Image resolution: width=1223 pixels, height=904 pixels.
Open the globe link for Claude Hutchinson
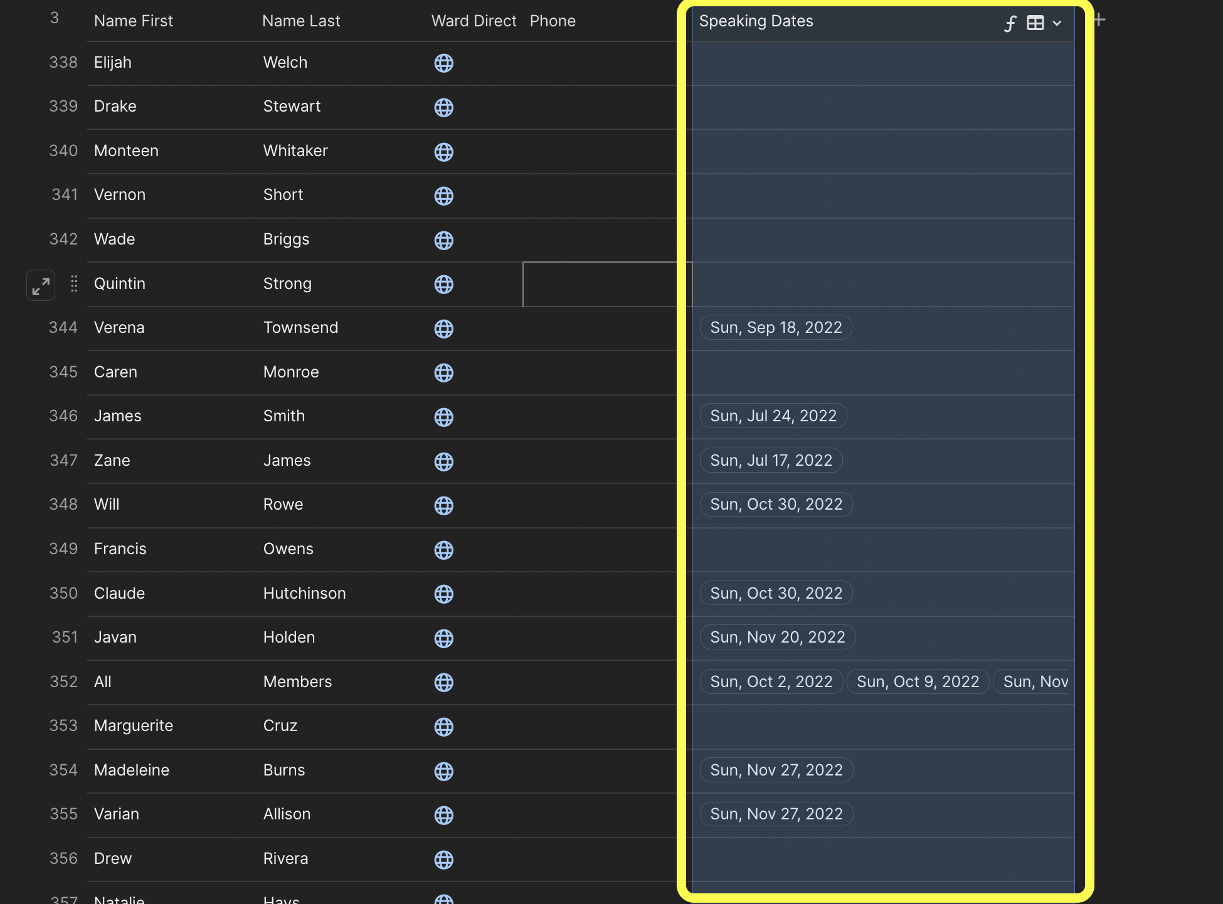click(x=443, y=594)
